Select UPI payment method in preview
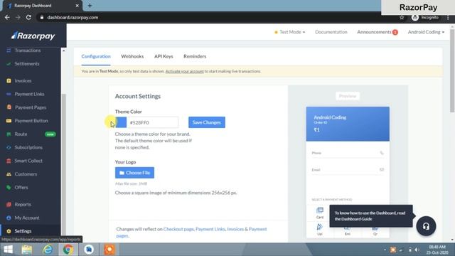Viewport: 455px width, 256px height. point(320,229)
